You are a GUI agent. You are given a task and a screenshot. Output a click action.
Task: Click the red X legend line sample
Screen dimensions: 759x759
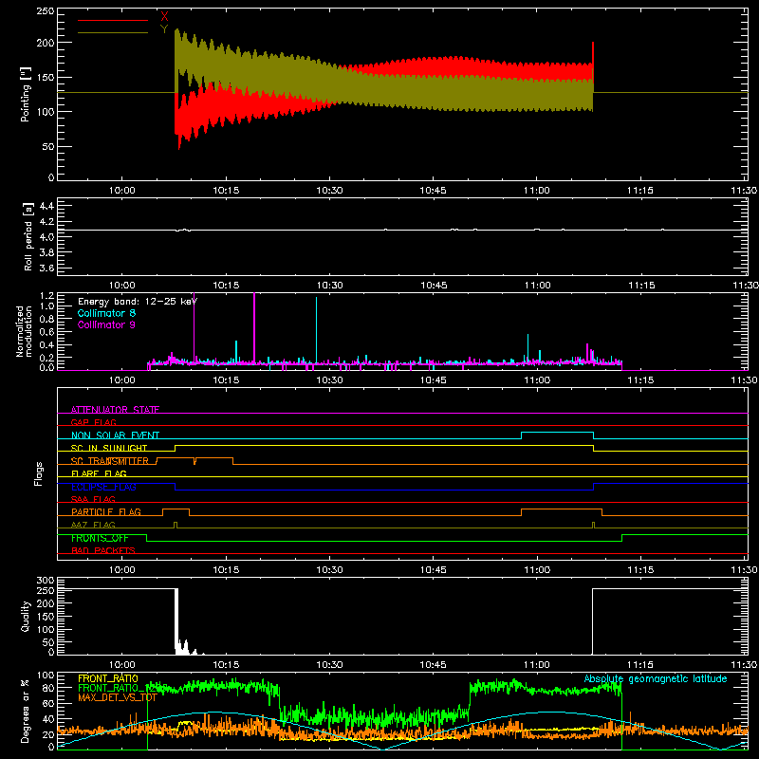click(x=113, y=20)
